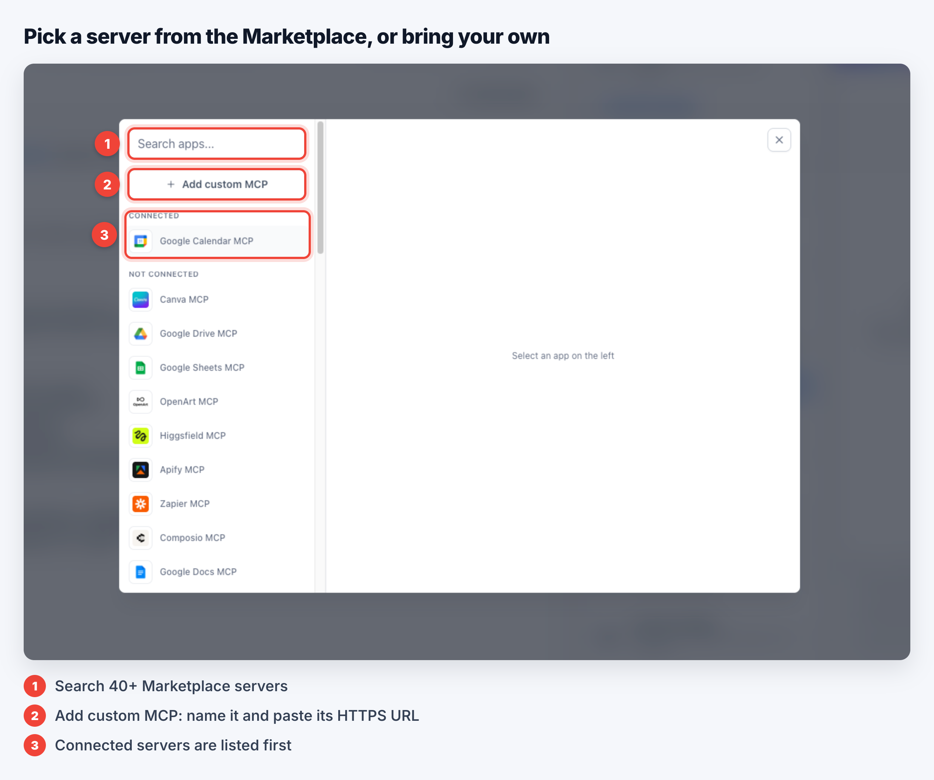
Task: Click the Search apps input field
Action: coord(216,144)
